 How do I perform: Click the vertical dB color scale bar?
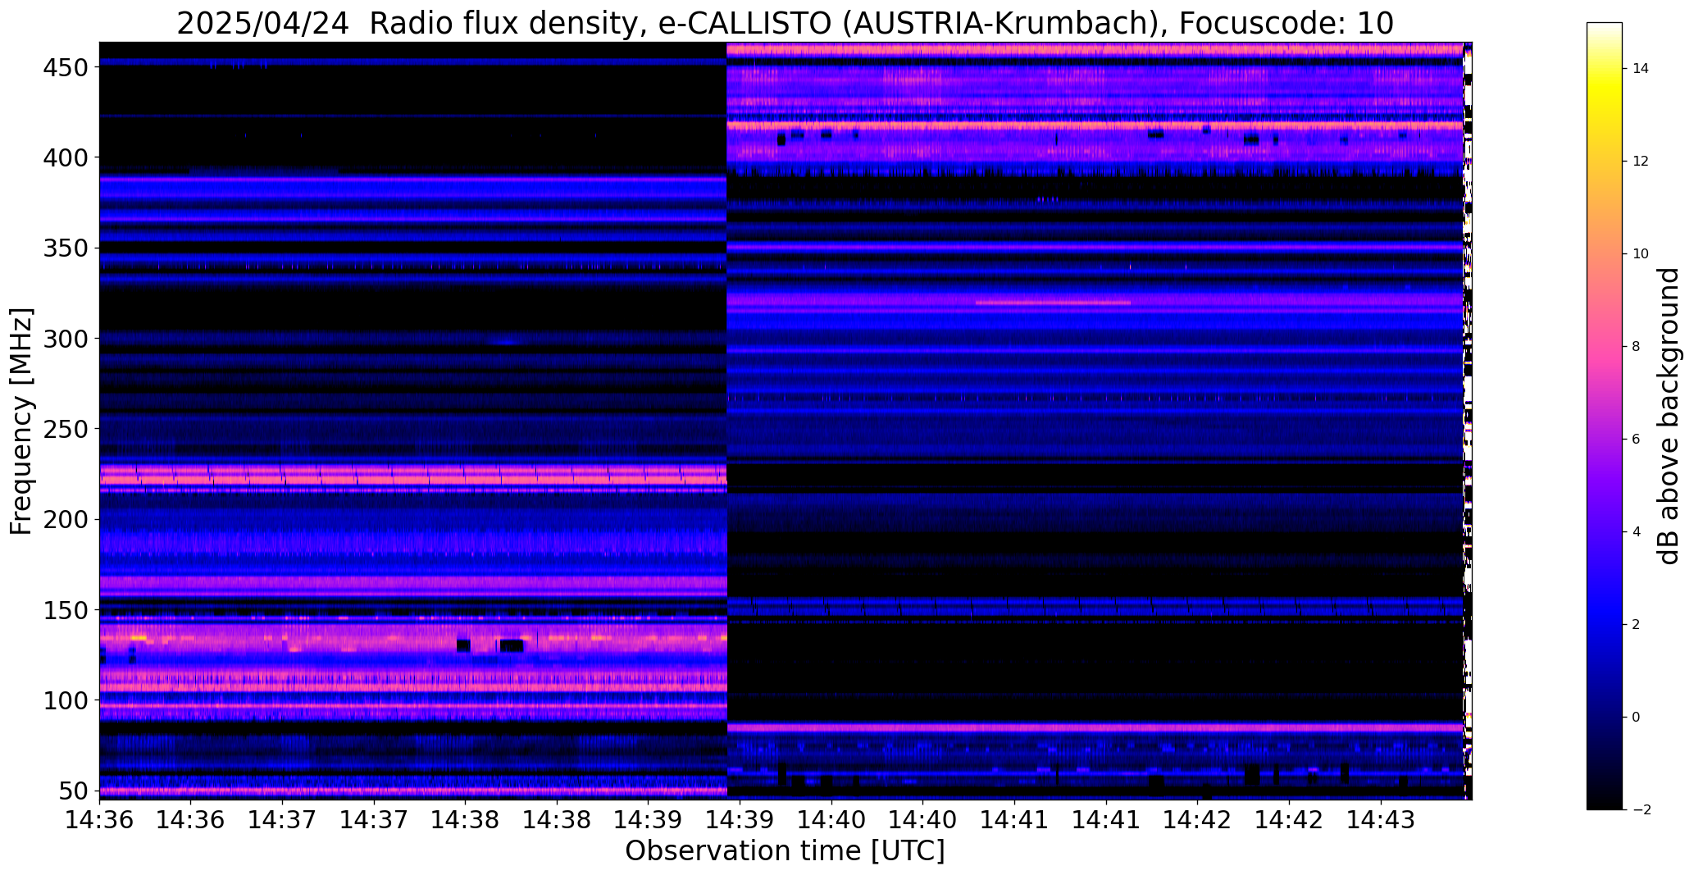[1605, 416]
